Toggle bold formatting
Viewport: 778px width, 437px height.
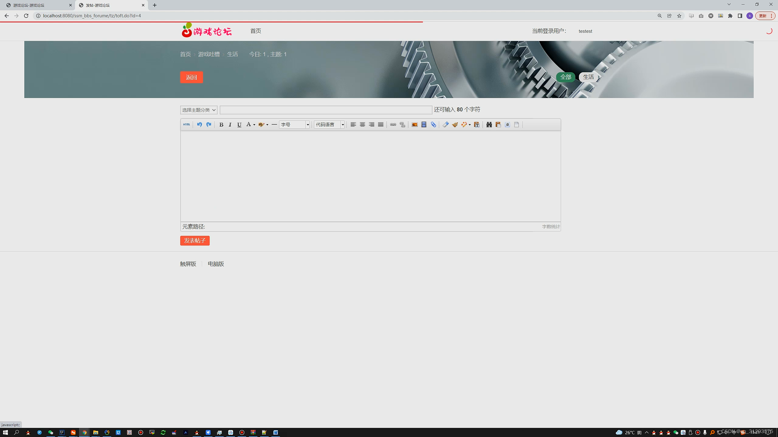[221, 124]
